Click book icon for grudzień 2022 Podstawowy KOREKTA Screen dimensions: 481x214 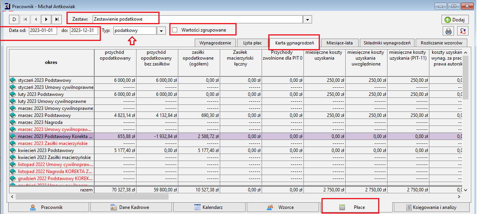14,179
